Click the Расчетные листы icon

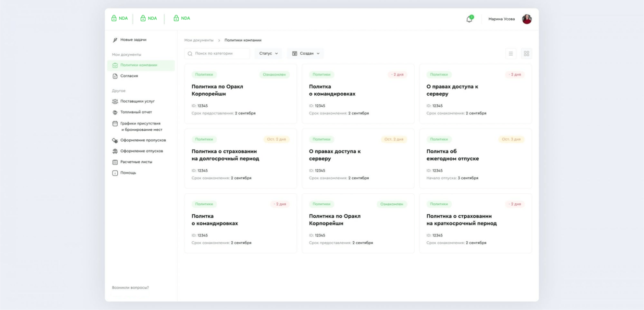115,162
